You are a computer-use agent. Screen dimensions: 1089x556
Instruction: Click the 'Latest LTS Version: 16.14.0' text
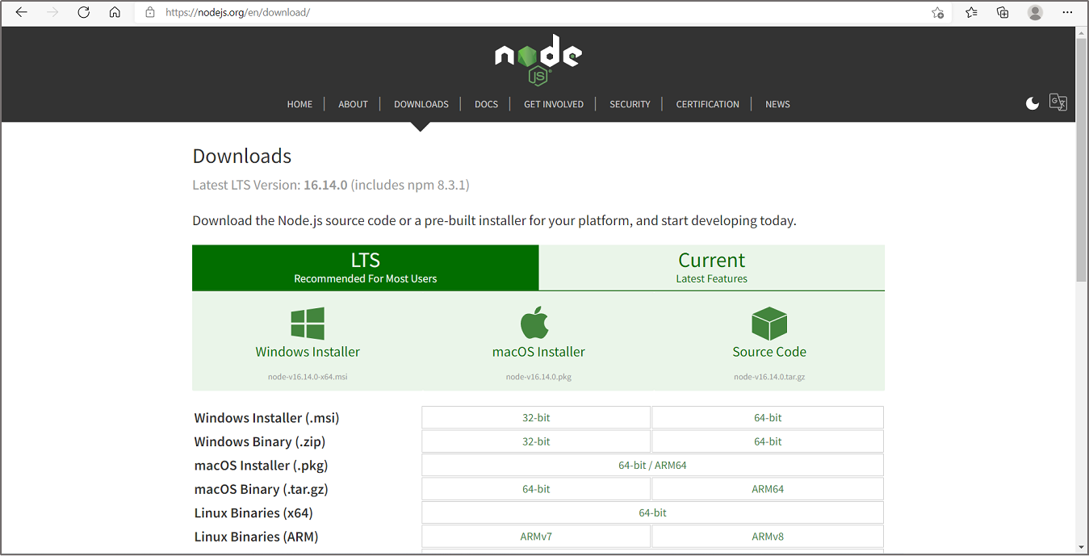(x=270, y=185)
